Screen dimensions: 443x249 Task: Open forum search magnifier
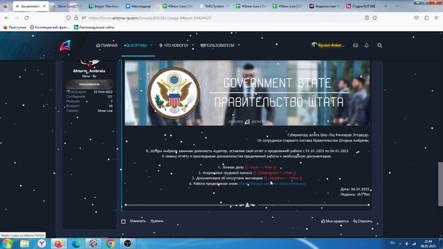[x=380, y=45]
